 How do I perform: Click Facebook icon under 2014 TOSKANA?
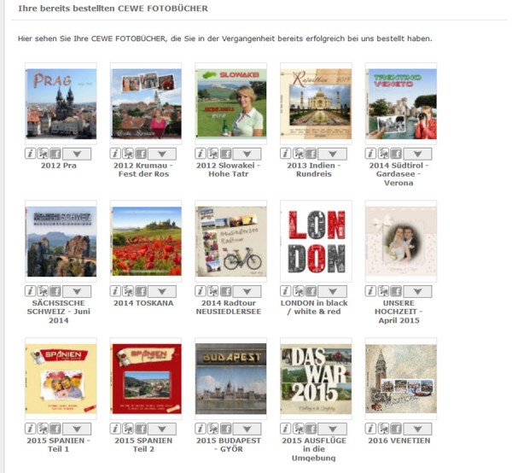click(141, 291)
